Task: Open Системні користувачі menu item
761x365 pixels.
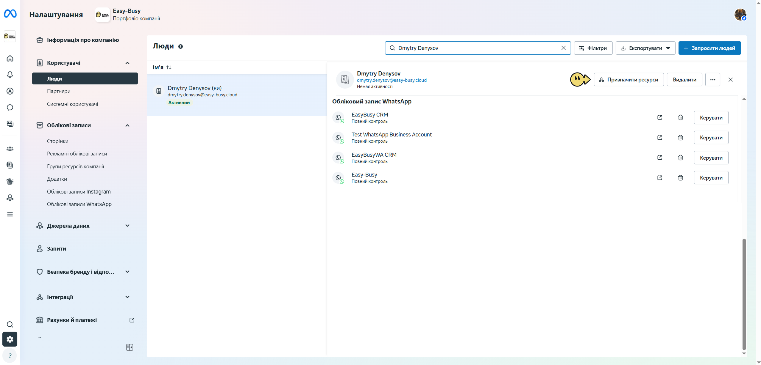Action: (x=72, y=104)
